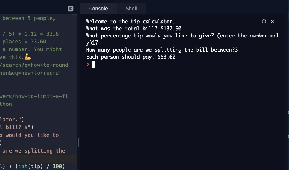The image size is (289, 170).
Task: Open the search?q=how+to+round link in editor
Action: click(35, 65)
